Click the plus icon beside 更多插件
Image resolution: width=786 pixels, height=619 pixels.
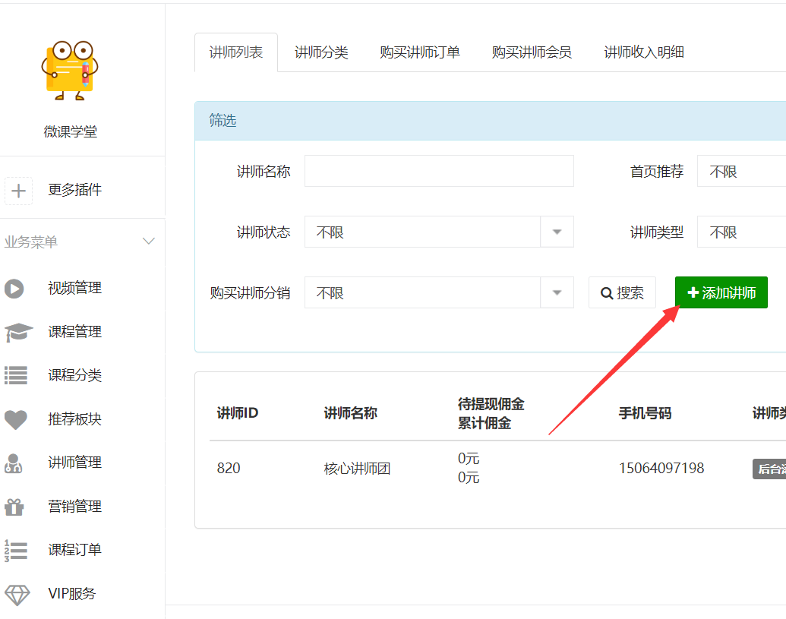(x=18, y=191)
